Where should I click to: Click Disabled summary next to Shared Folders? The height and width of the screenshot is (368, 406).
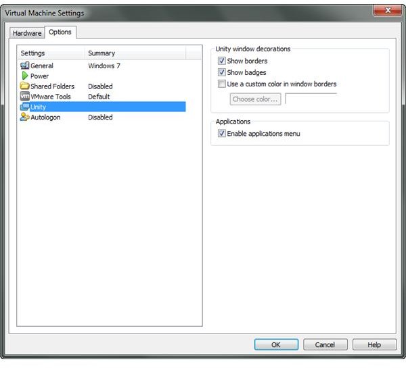(x=100, y=86)
